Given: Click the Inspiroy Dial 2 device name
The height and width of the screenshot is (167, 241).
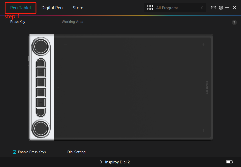Looking at the screenshot, I should click(117, 162).
